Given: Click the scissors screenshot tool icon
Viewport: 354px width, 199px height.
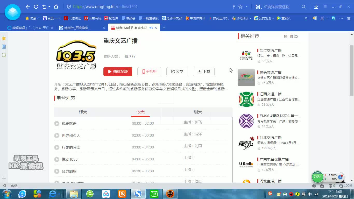Looking at the screenshot, I should point(322,18).
